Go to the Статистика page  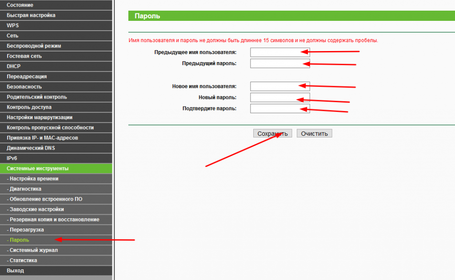56,260
